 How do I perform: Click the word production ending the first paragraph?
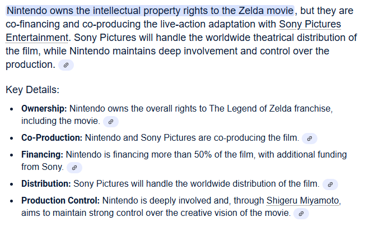30,64
